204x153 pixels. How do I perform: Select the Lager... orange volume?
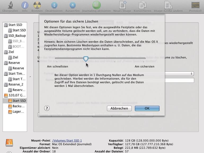[15, 111]
